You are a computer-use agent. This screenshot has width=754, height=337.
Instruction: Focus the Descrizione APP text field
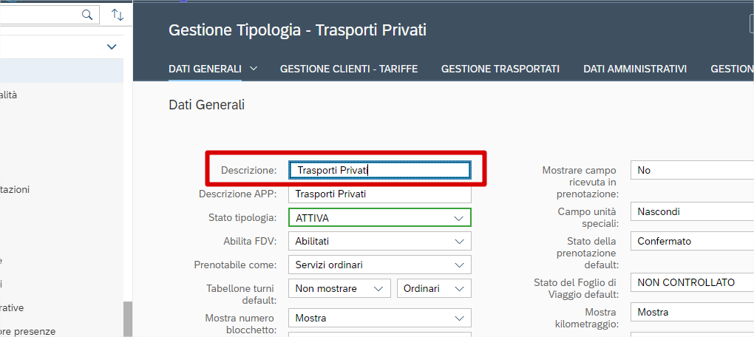[379, 194]
